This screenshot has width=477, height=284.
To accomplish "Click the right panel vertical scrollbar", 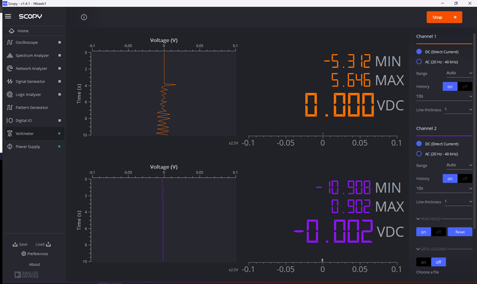I will 474,130.
